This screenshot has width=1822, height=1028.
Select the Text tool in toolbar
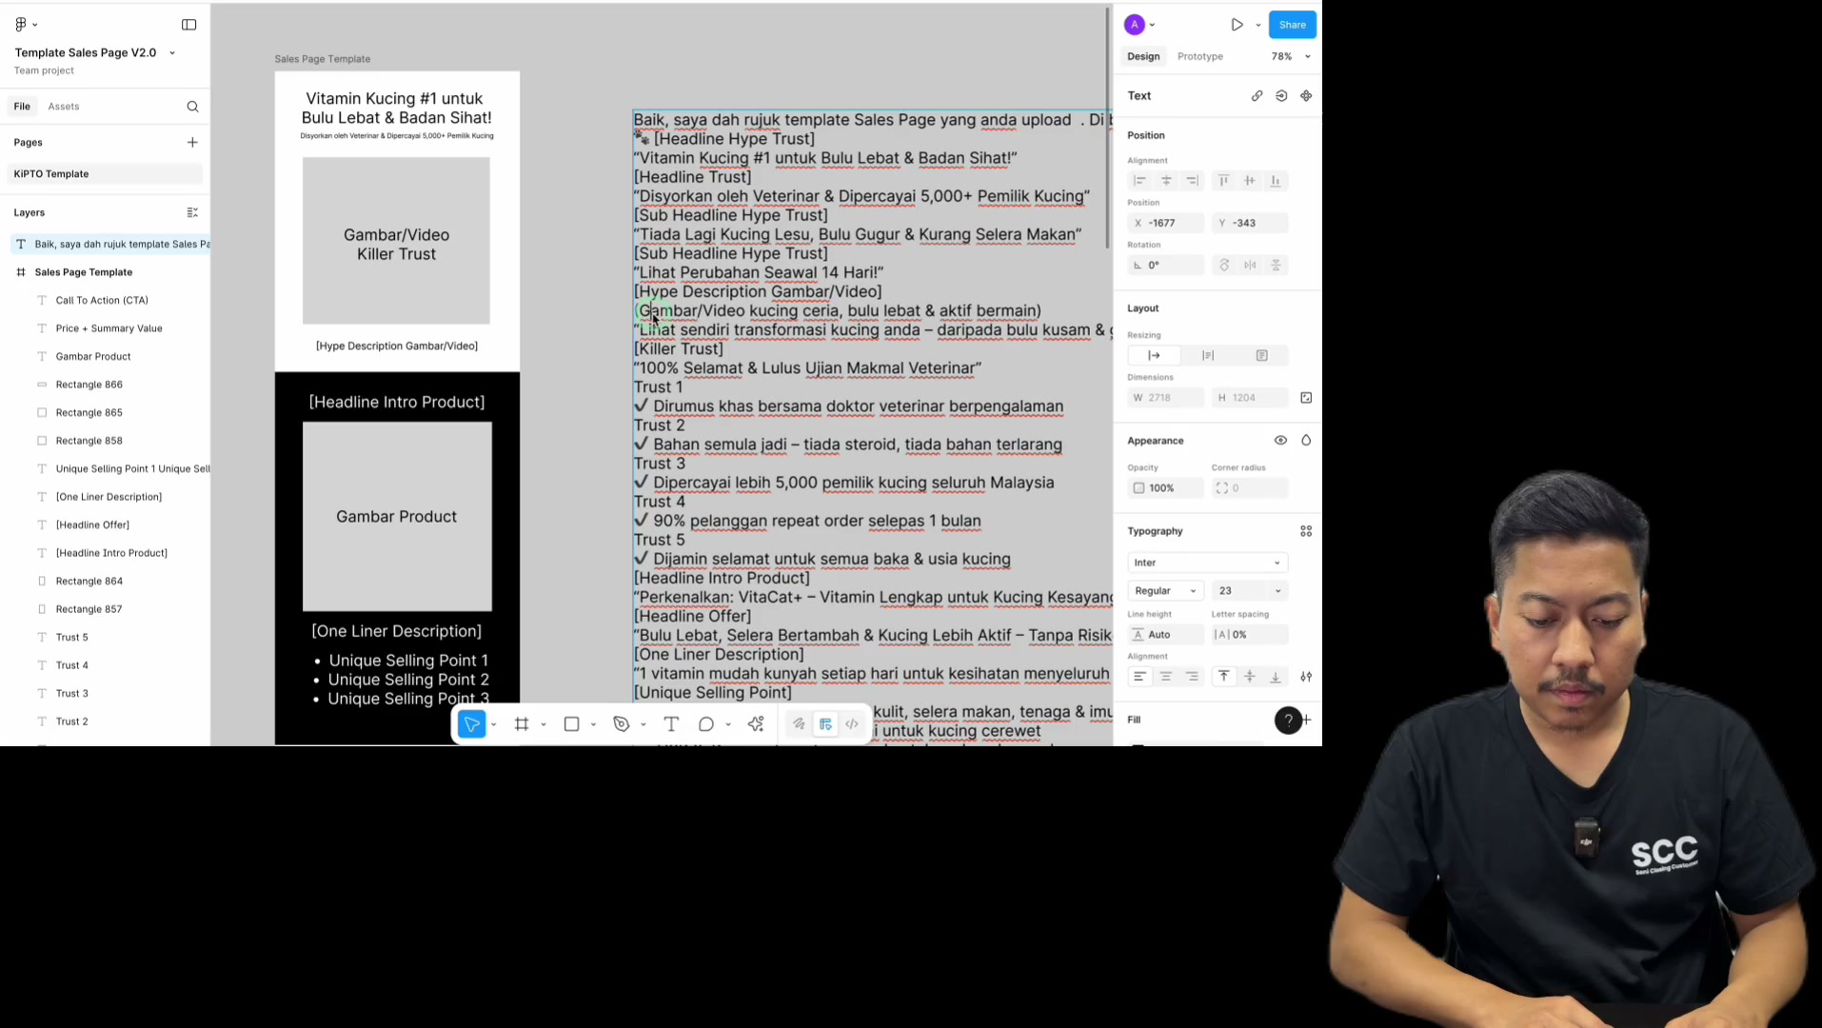pos(671,724)
